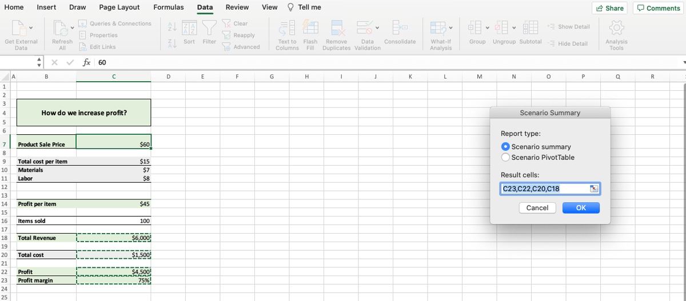Open the Consolidate tool
This screenshot has width=686, height=301.
click(400, 27)
